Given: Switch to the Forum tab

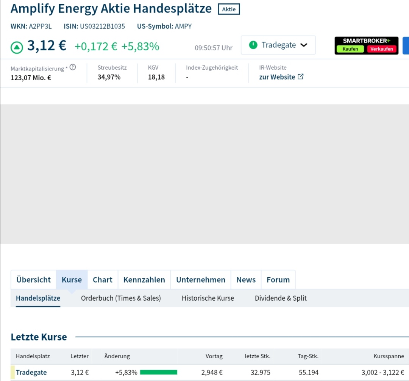Looking at the screenshot, I should pyautogui.click(x=278, y=280).
